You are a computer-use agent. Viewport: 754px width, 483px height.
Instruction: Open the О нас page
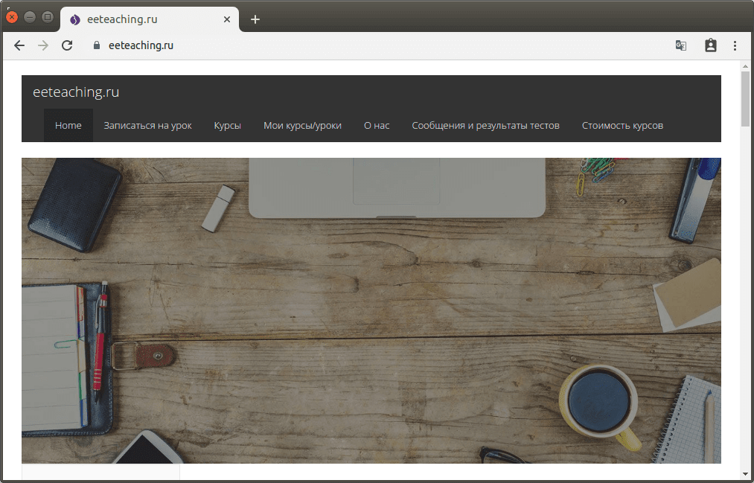(x=377, y=126)
